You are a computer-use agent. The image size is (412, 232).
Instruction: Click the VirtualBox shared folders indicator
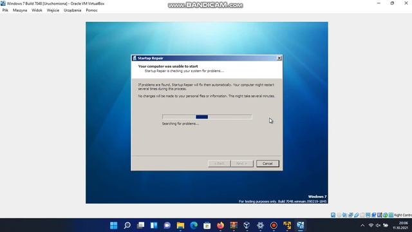tap(362, 215)
